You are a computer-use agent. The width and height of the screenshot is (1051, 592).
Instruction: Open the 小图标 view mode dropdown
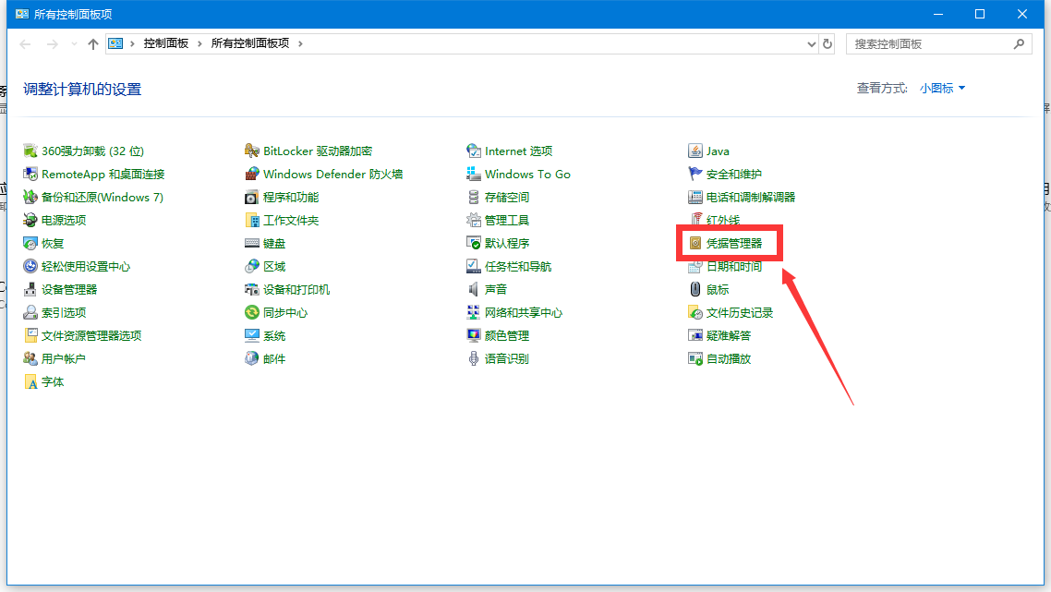tap(942, 89)
